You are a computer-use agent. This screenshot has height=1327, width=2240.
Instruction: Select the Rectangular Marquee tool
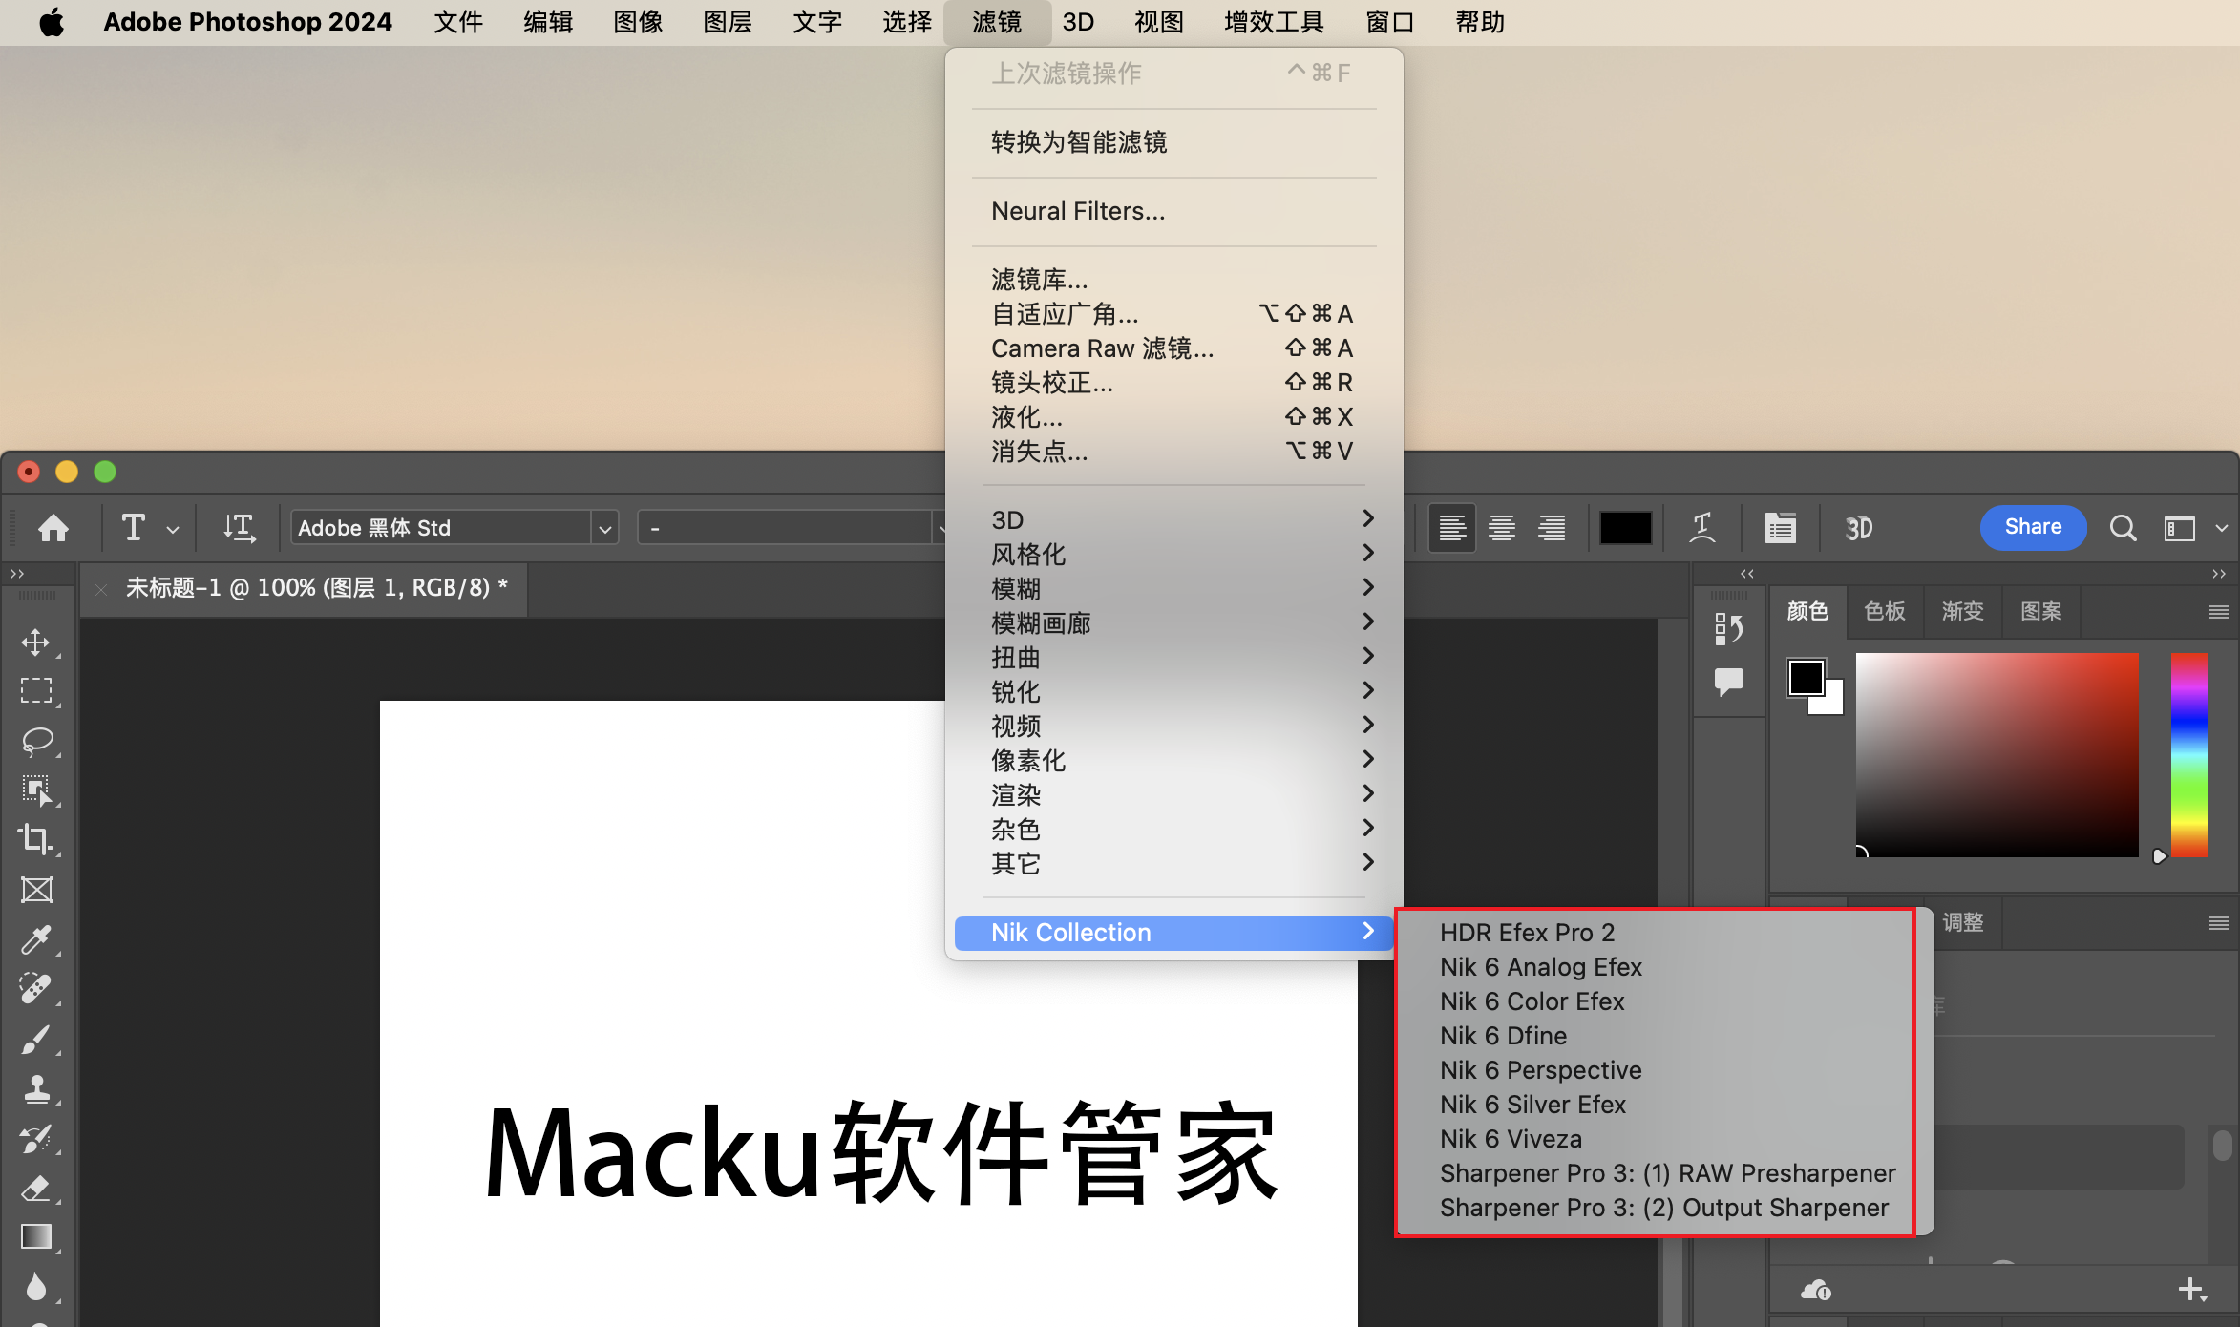[36, 691]
